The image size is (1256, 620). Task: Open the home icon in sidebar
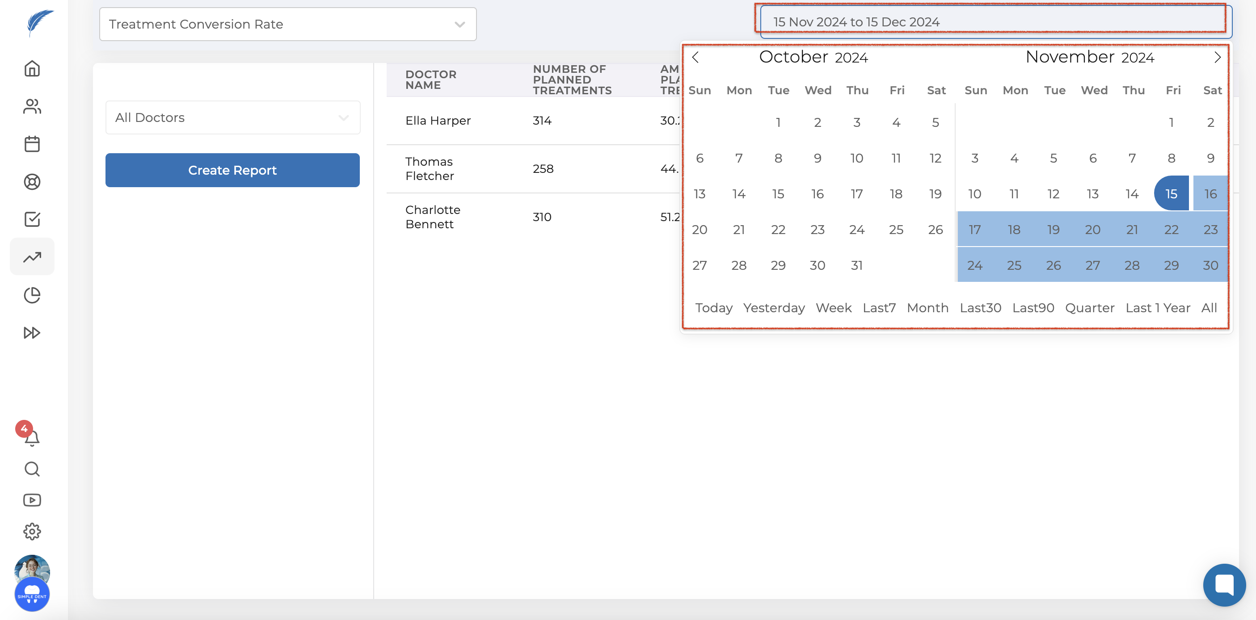tap(32, 69)
